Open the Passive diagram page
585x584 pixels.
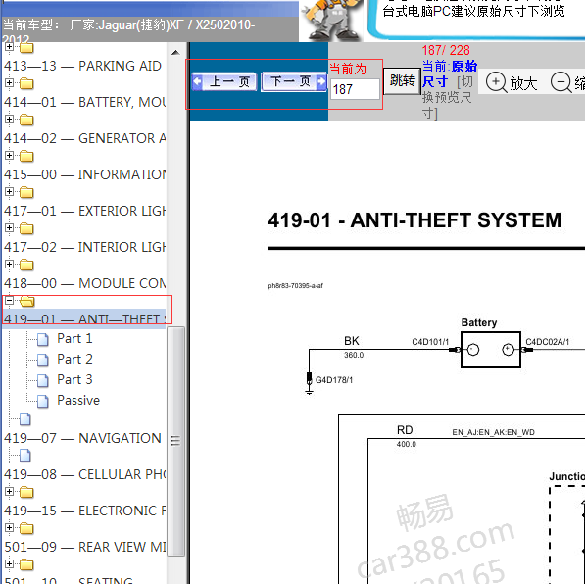point(78,400)
